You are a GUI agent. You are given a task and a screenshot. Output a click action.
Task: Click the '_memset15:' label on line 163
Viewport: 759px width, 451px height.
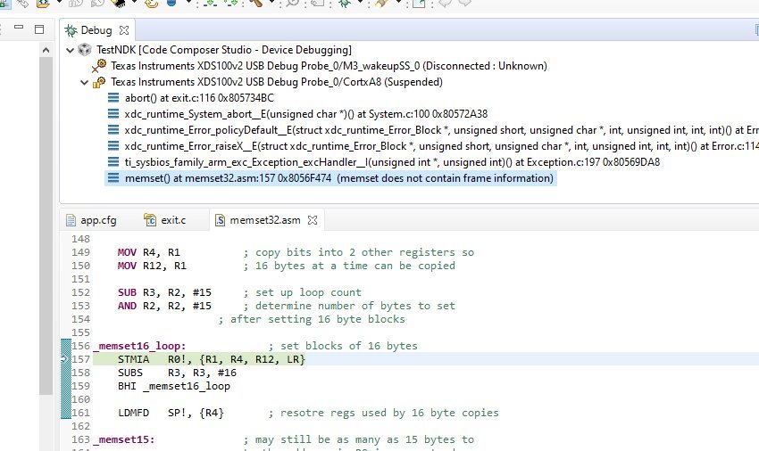124,440
